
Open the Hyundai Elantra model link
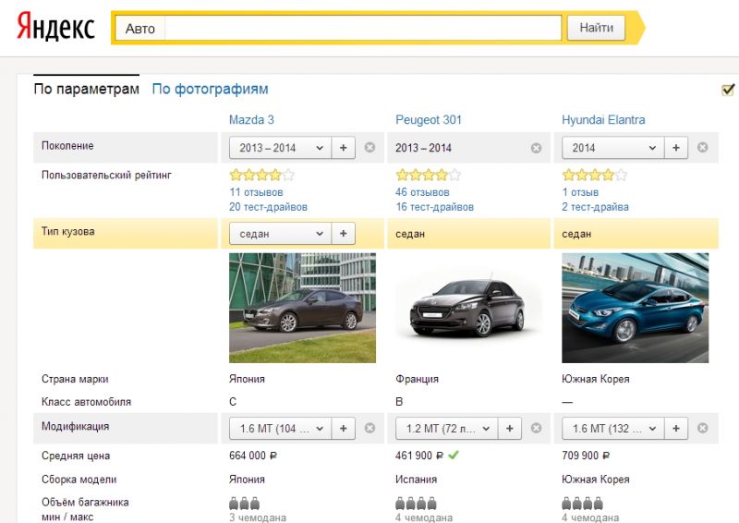[x=603, y=120]
